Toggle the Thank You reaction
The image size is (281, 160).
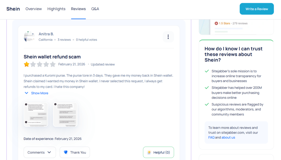click(x=75, y=152)
